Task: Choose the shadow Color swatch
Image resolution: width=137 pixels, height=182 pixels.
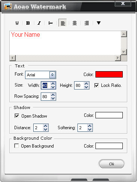Action: click(x=109, y=115)
